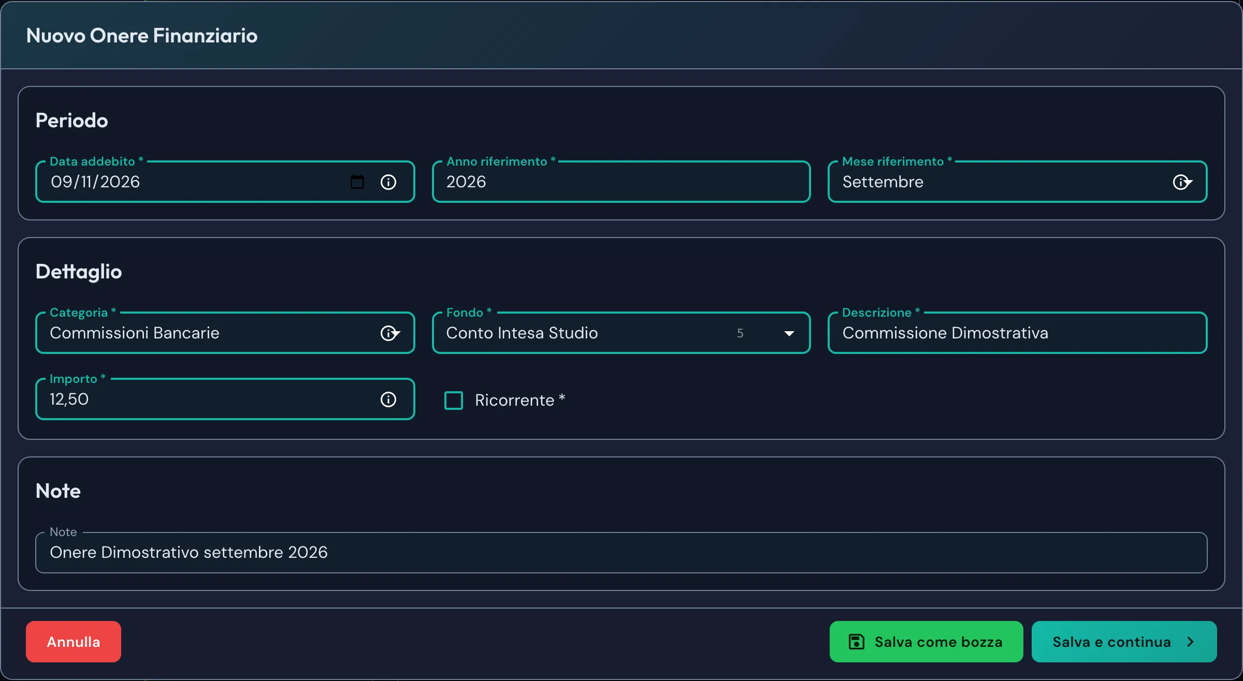Open the Mese riferimento dropdown showing Settembre
Screen dimensions: 1243x681
pyautogui.click(x=1017, y=182)
